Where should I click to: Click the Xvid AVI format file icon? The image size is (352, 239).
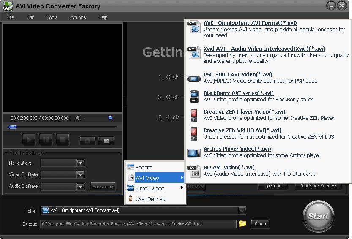point(194,53)
